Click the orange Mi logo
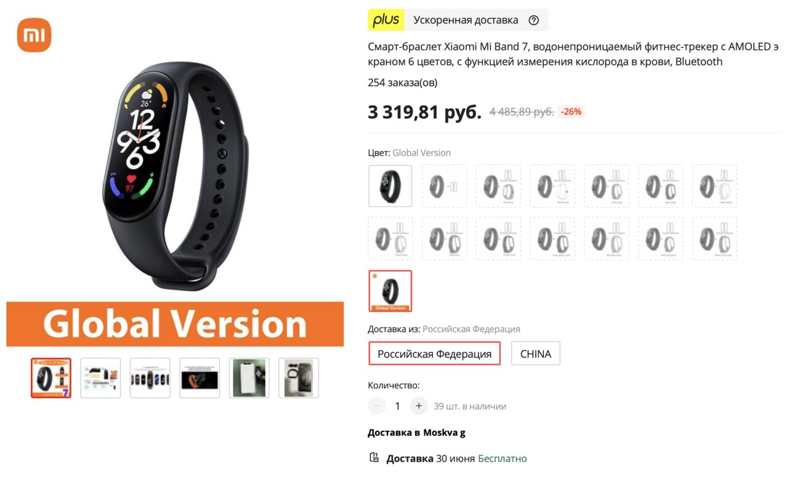Screen dimensions: 789x477 [x=34, y=35]
